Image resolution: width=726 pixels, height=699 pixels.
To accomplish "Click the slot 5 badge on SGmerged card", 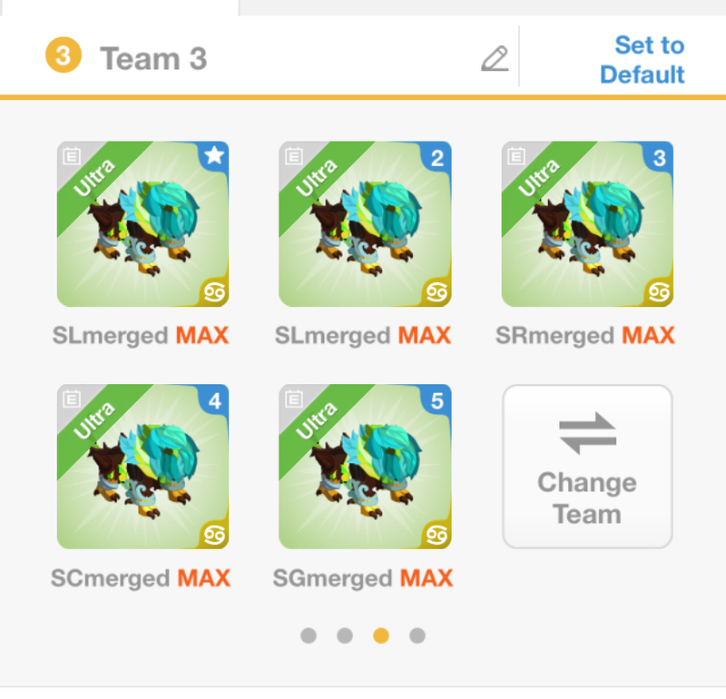I will coord(437,400).
